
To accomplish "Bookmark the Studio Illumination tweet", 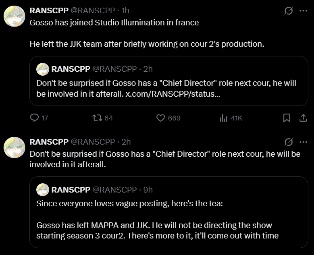I will (287, 118).
